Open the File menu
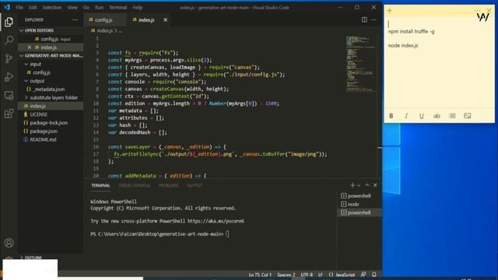 click(19, 7)
